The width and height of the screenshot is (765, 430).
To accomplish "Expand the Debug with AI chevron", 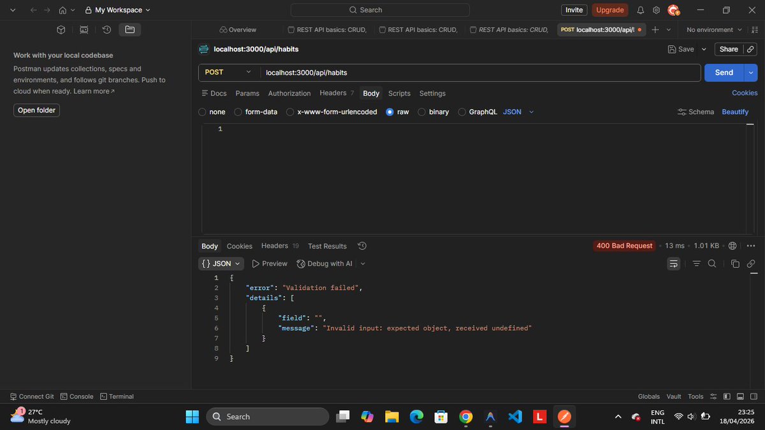I will coord(363,264).
